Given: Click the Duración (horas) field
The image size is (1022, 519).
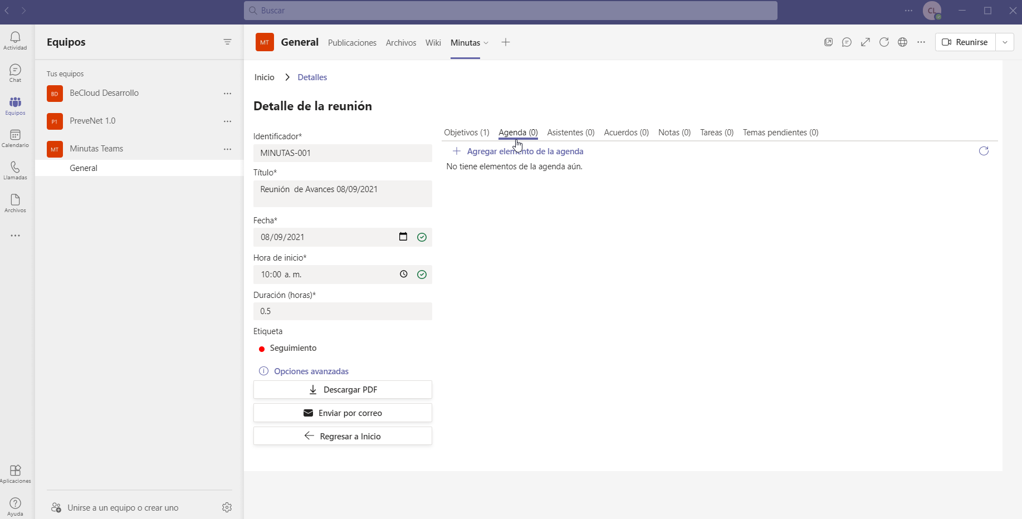Looking at the screenshot, I should (x=343, y=311).
